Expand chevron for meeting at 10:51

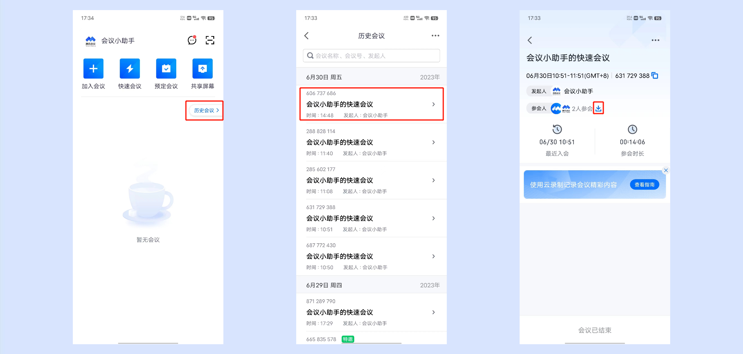[x=433, y=218]
